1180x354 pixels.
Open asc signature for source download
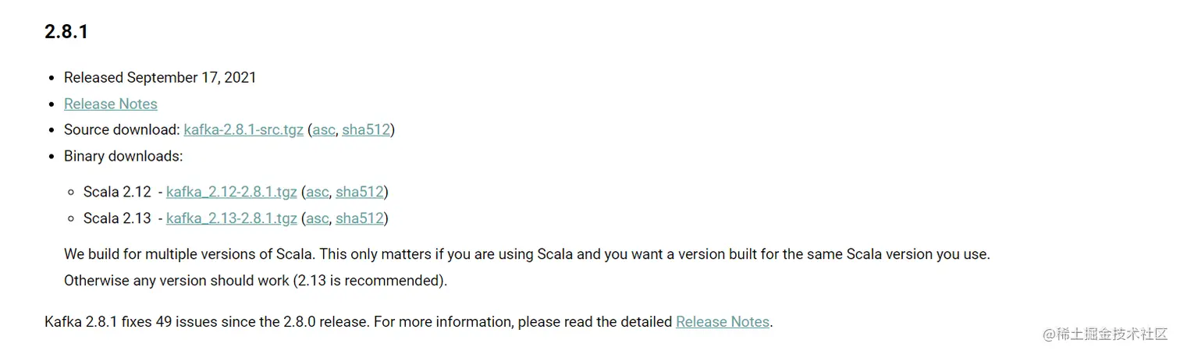pyautogui.click(x=323, y=129)
